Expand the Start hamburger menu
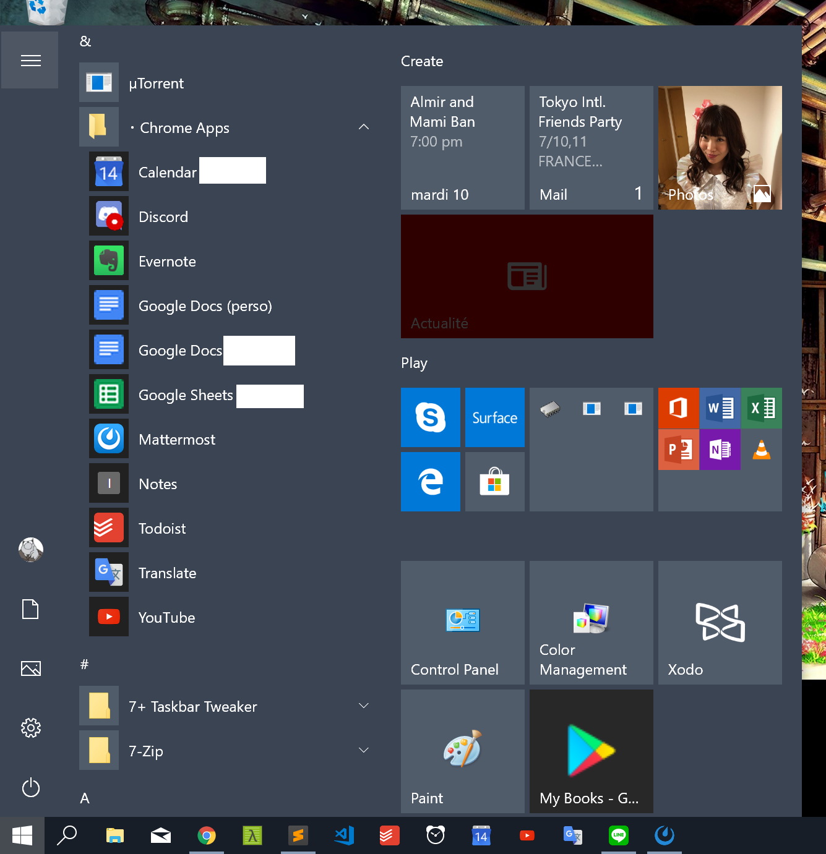This screenshot has width=826, height=854. click(30, 61)
